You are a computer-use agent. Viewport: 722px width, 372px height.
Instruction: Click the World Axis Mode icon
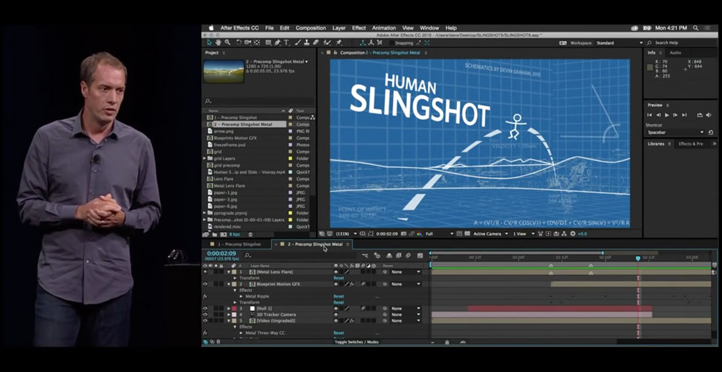point(372,43)
